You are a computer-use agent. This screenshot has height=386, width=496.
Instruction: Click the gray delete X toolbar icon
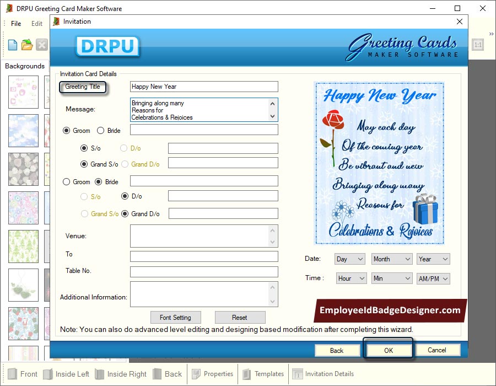42,45
